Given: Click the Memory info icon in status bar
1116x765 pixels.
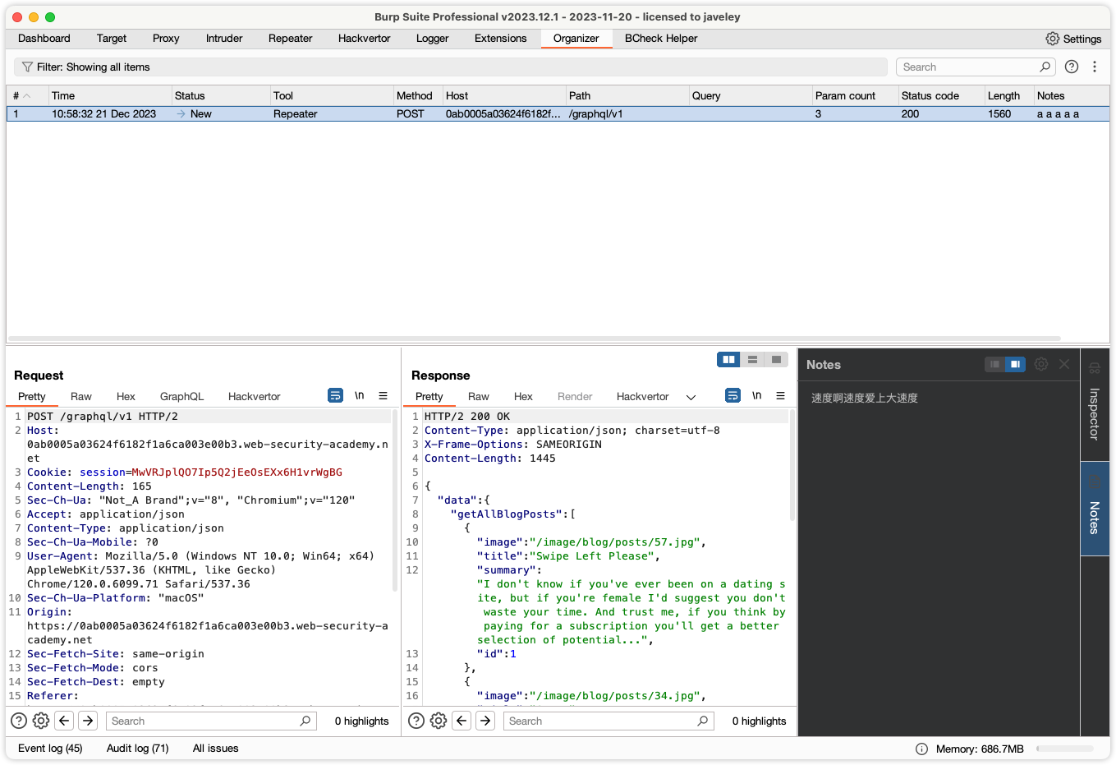Looking at the screenshot, I should (921, 749).
